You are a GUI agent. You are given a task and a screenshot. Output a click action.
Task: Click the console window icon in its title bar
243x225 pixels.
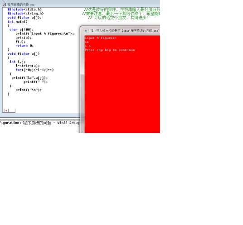pyautogui.click(x=87, y=31)
